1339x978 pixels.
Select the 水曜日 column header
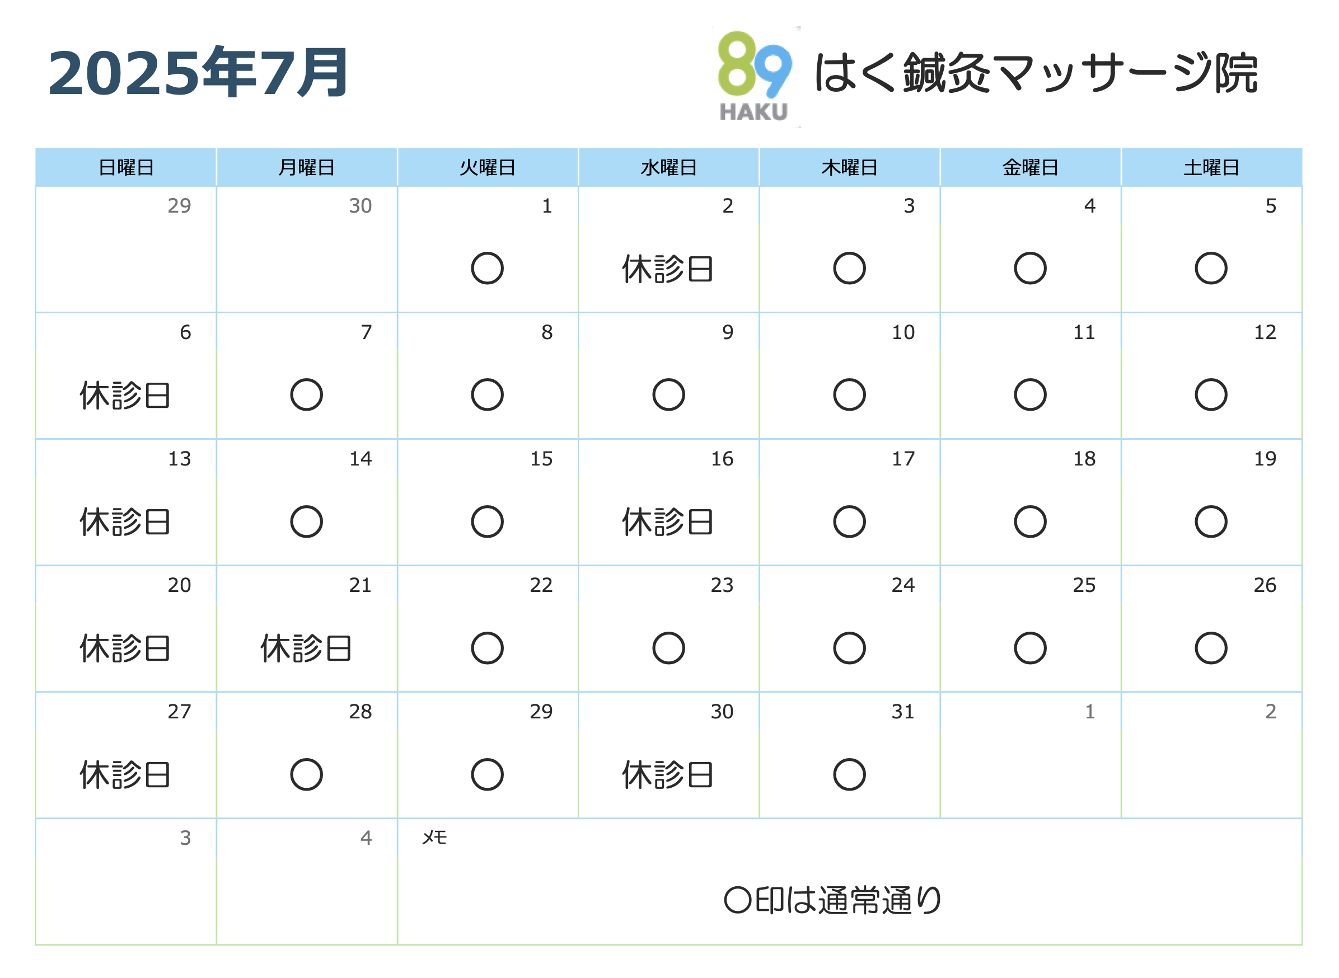pyautogui.click(x=669, y=167)
